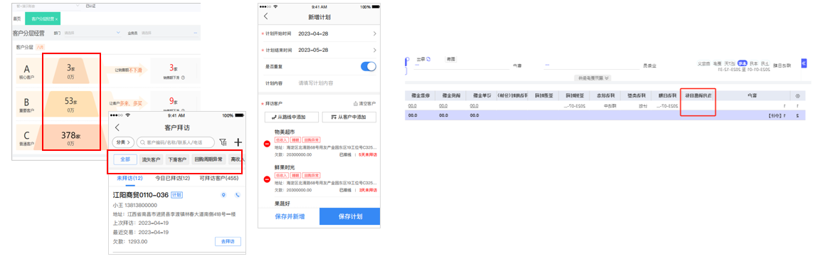Open the 分类 category selector
Viewport: 836px width, 264px height.
(x=122, y=142)
